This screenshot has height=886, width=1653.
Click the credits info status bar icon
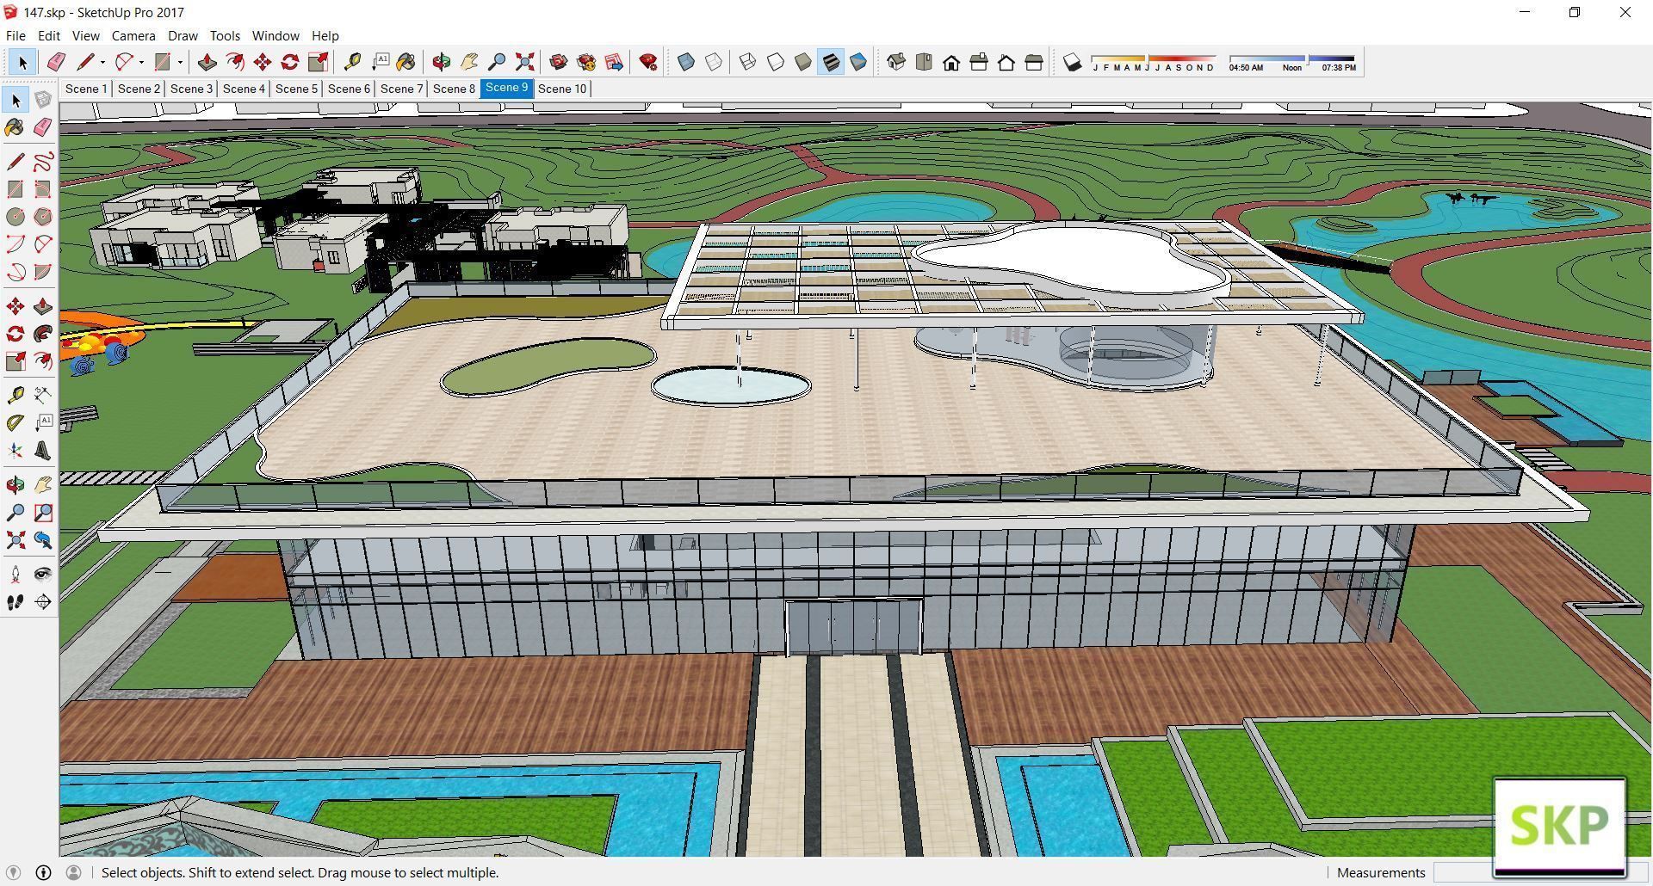43,872
